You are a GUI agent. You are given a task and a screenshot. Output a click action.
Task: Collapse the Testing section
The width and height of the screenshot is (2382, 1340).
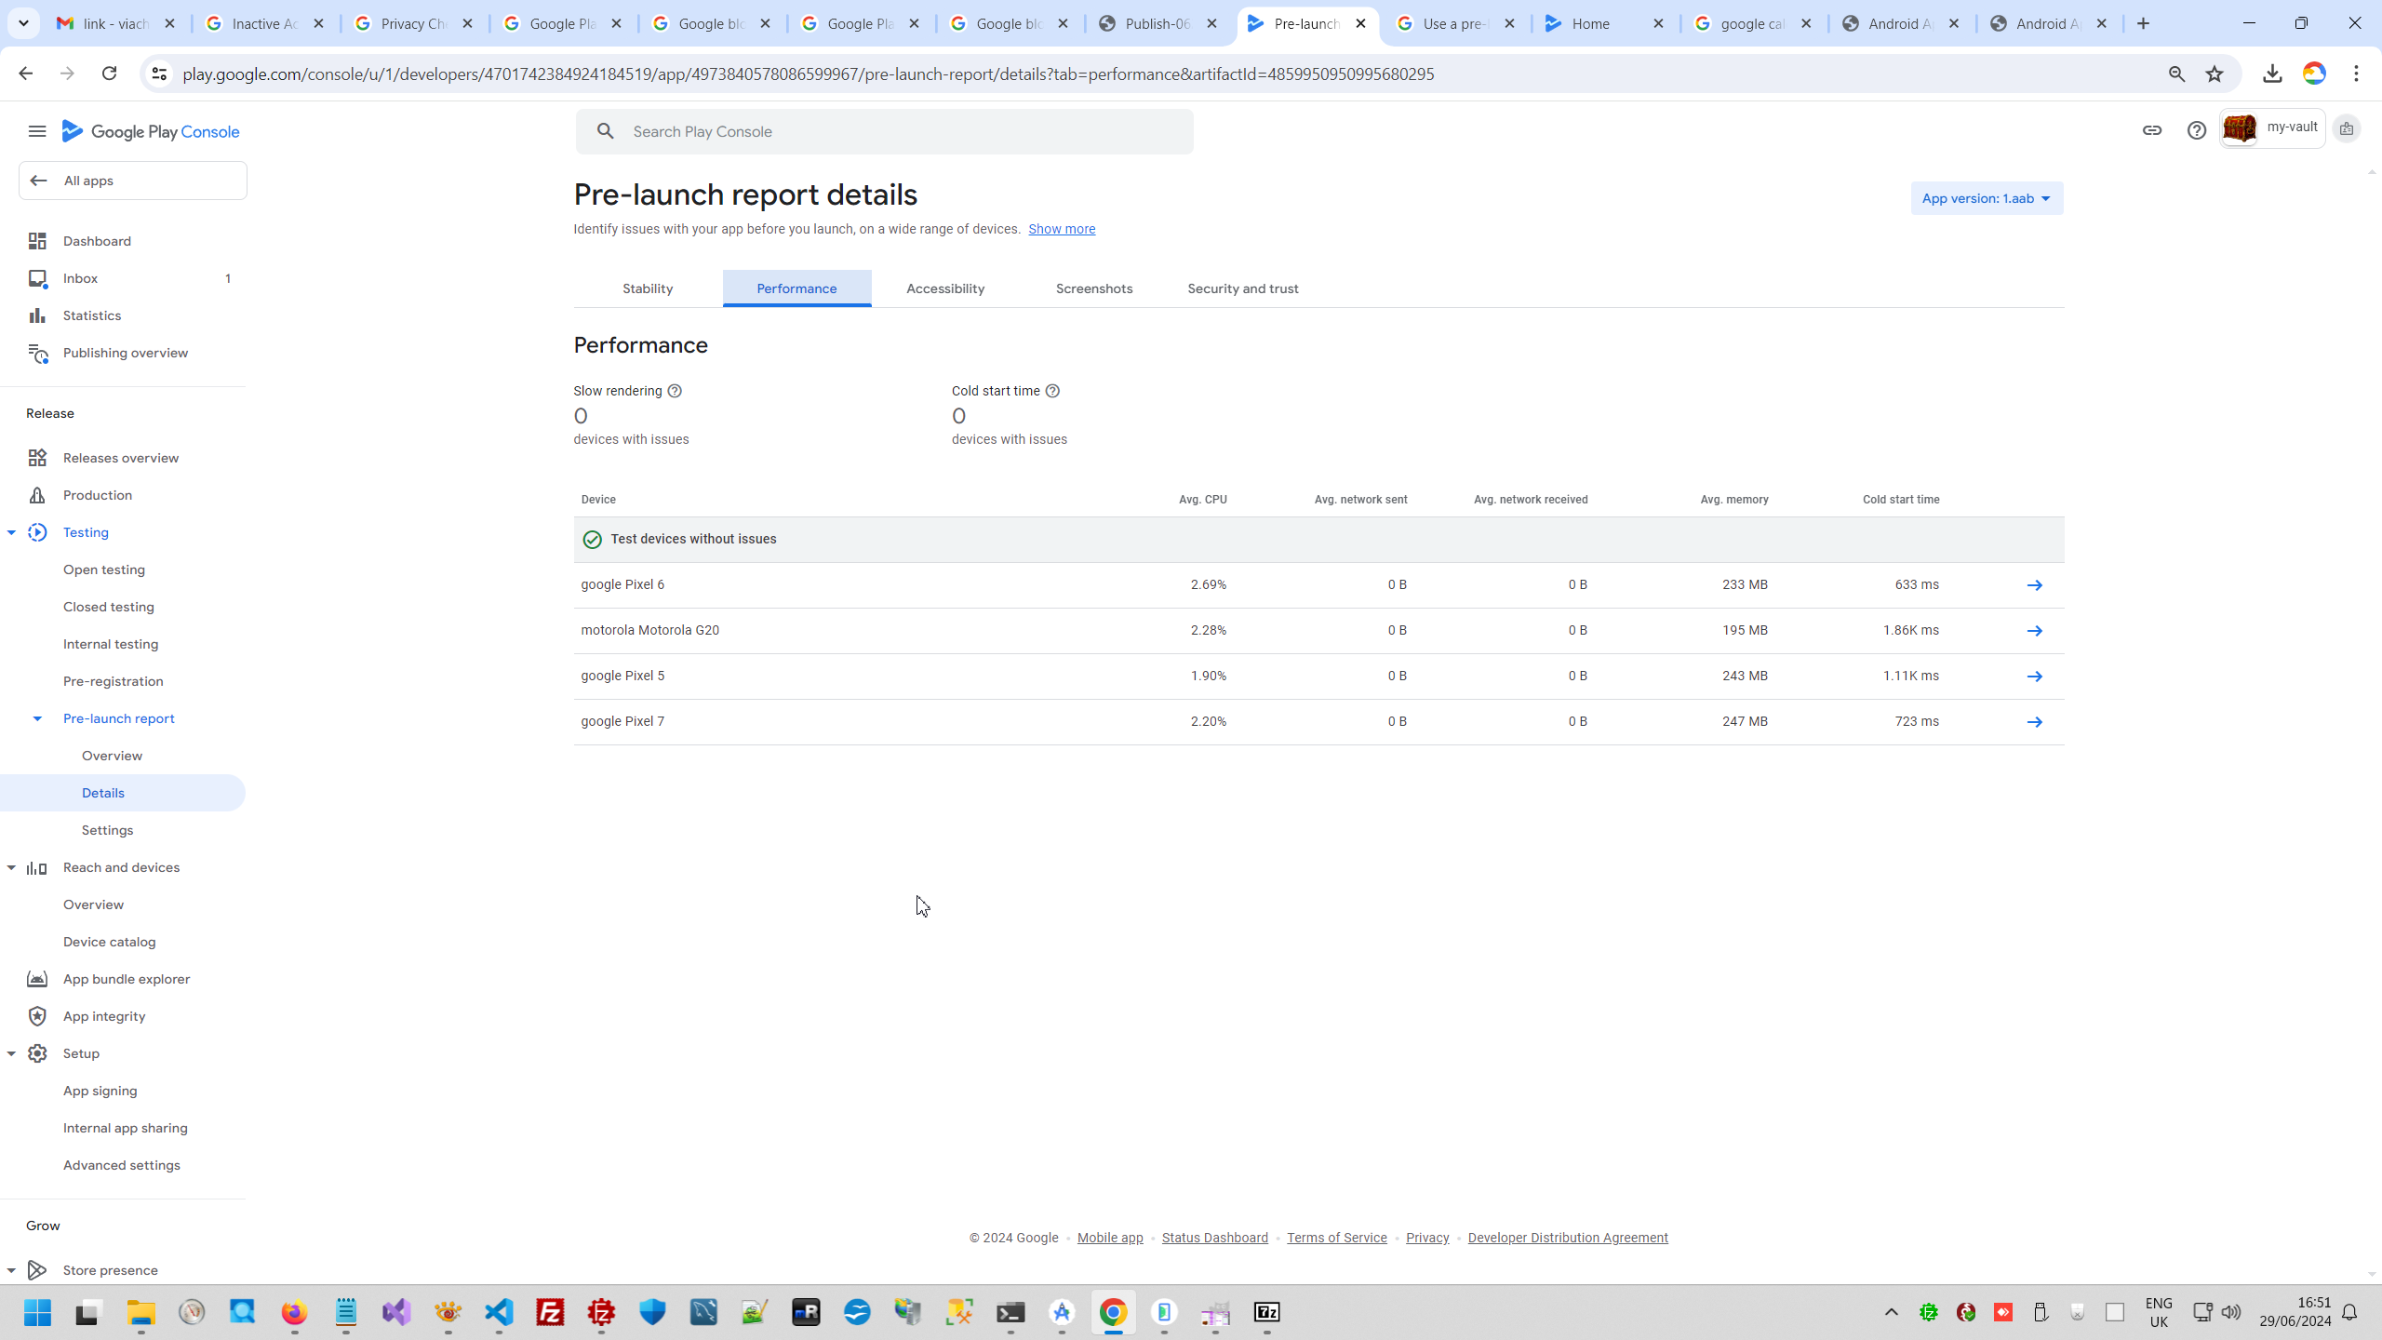[11, 532]
